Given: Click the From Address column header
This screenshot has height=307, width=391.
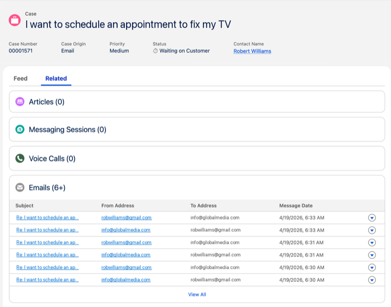Looking at the screenshot, I should (x=118, y=205).
